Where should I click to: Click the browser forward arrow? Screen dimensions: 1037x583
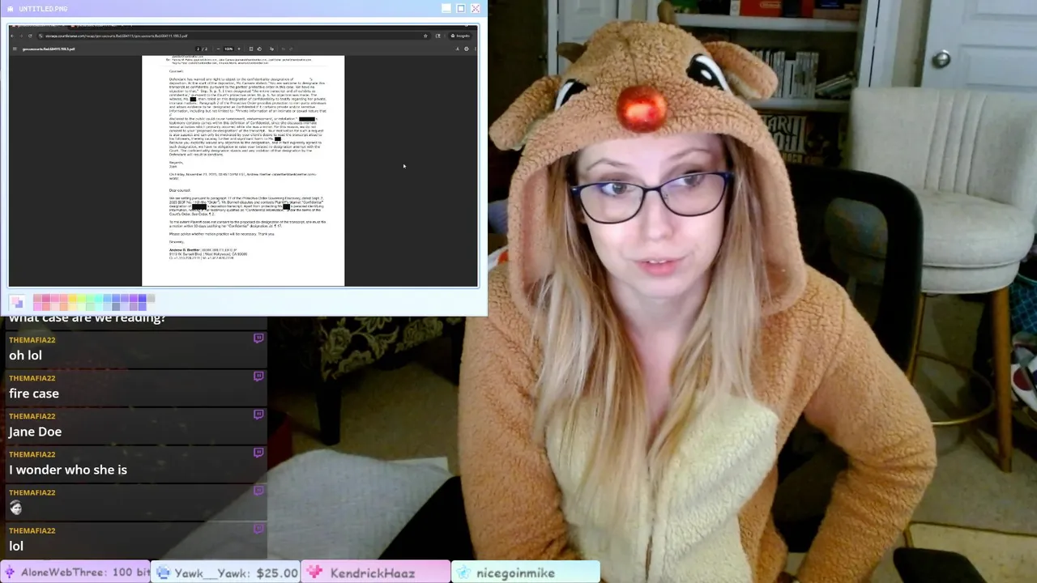(x=21, y=36)
